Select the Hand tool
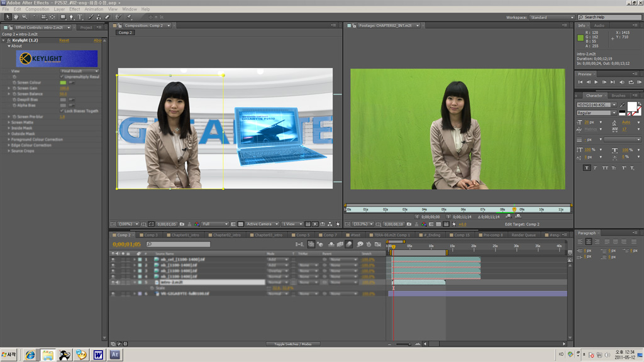Viewport: 644px width, 362px height. [x=16, y=17]
